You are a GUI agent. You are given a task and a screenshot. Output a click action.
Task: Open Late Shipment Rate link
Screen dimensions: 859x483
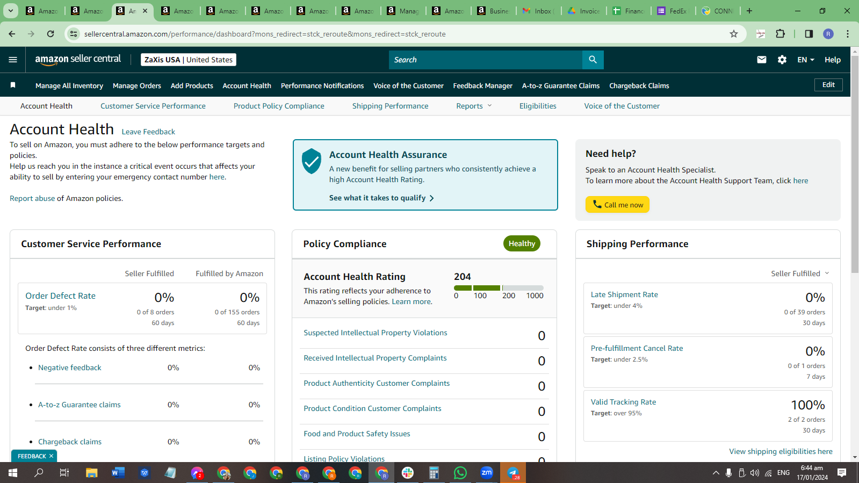pos(624,294)
